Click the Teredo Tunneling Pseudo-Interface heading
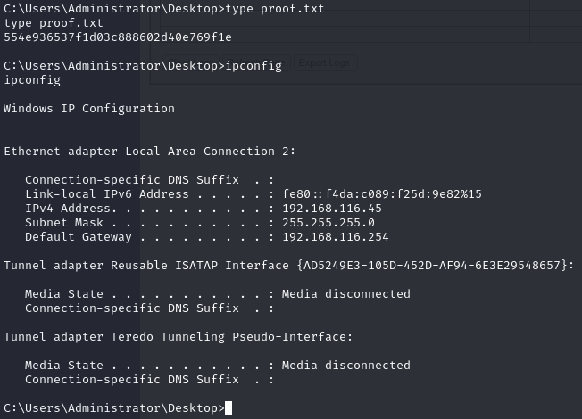Viewport: 582px width, 419px height. coord(179,337)
